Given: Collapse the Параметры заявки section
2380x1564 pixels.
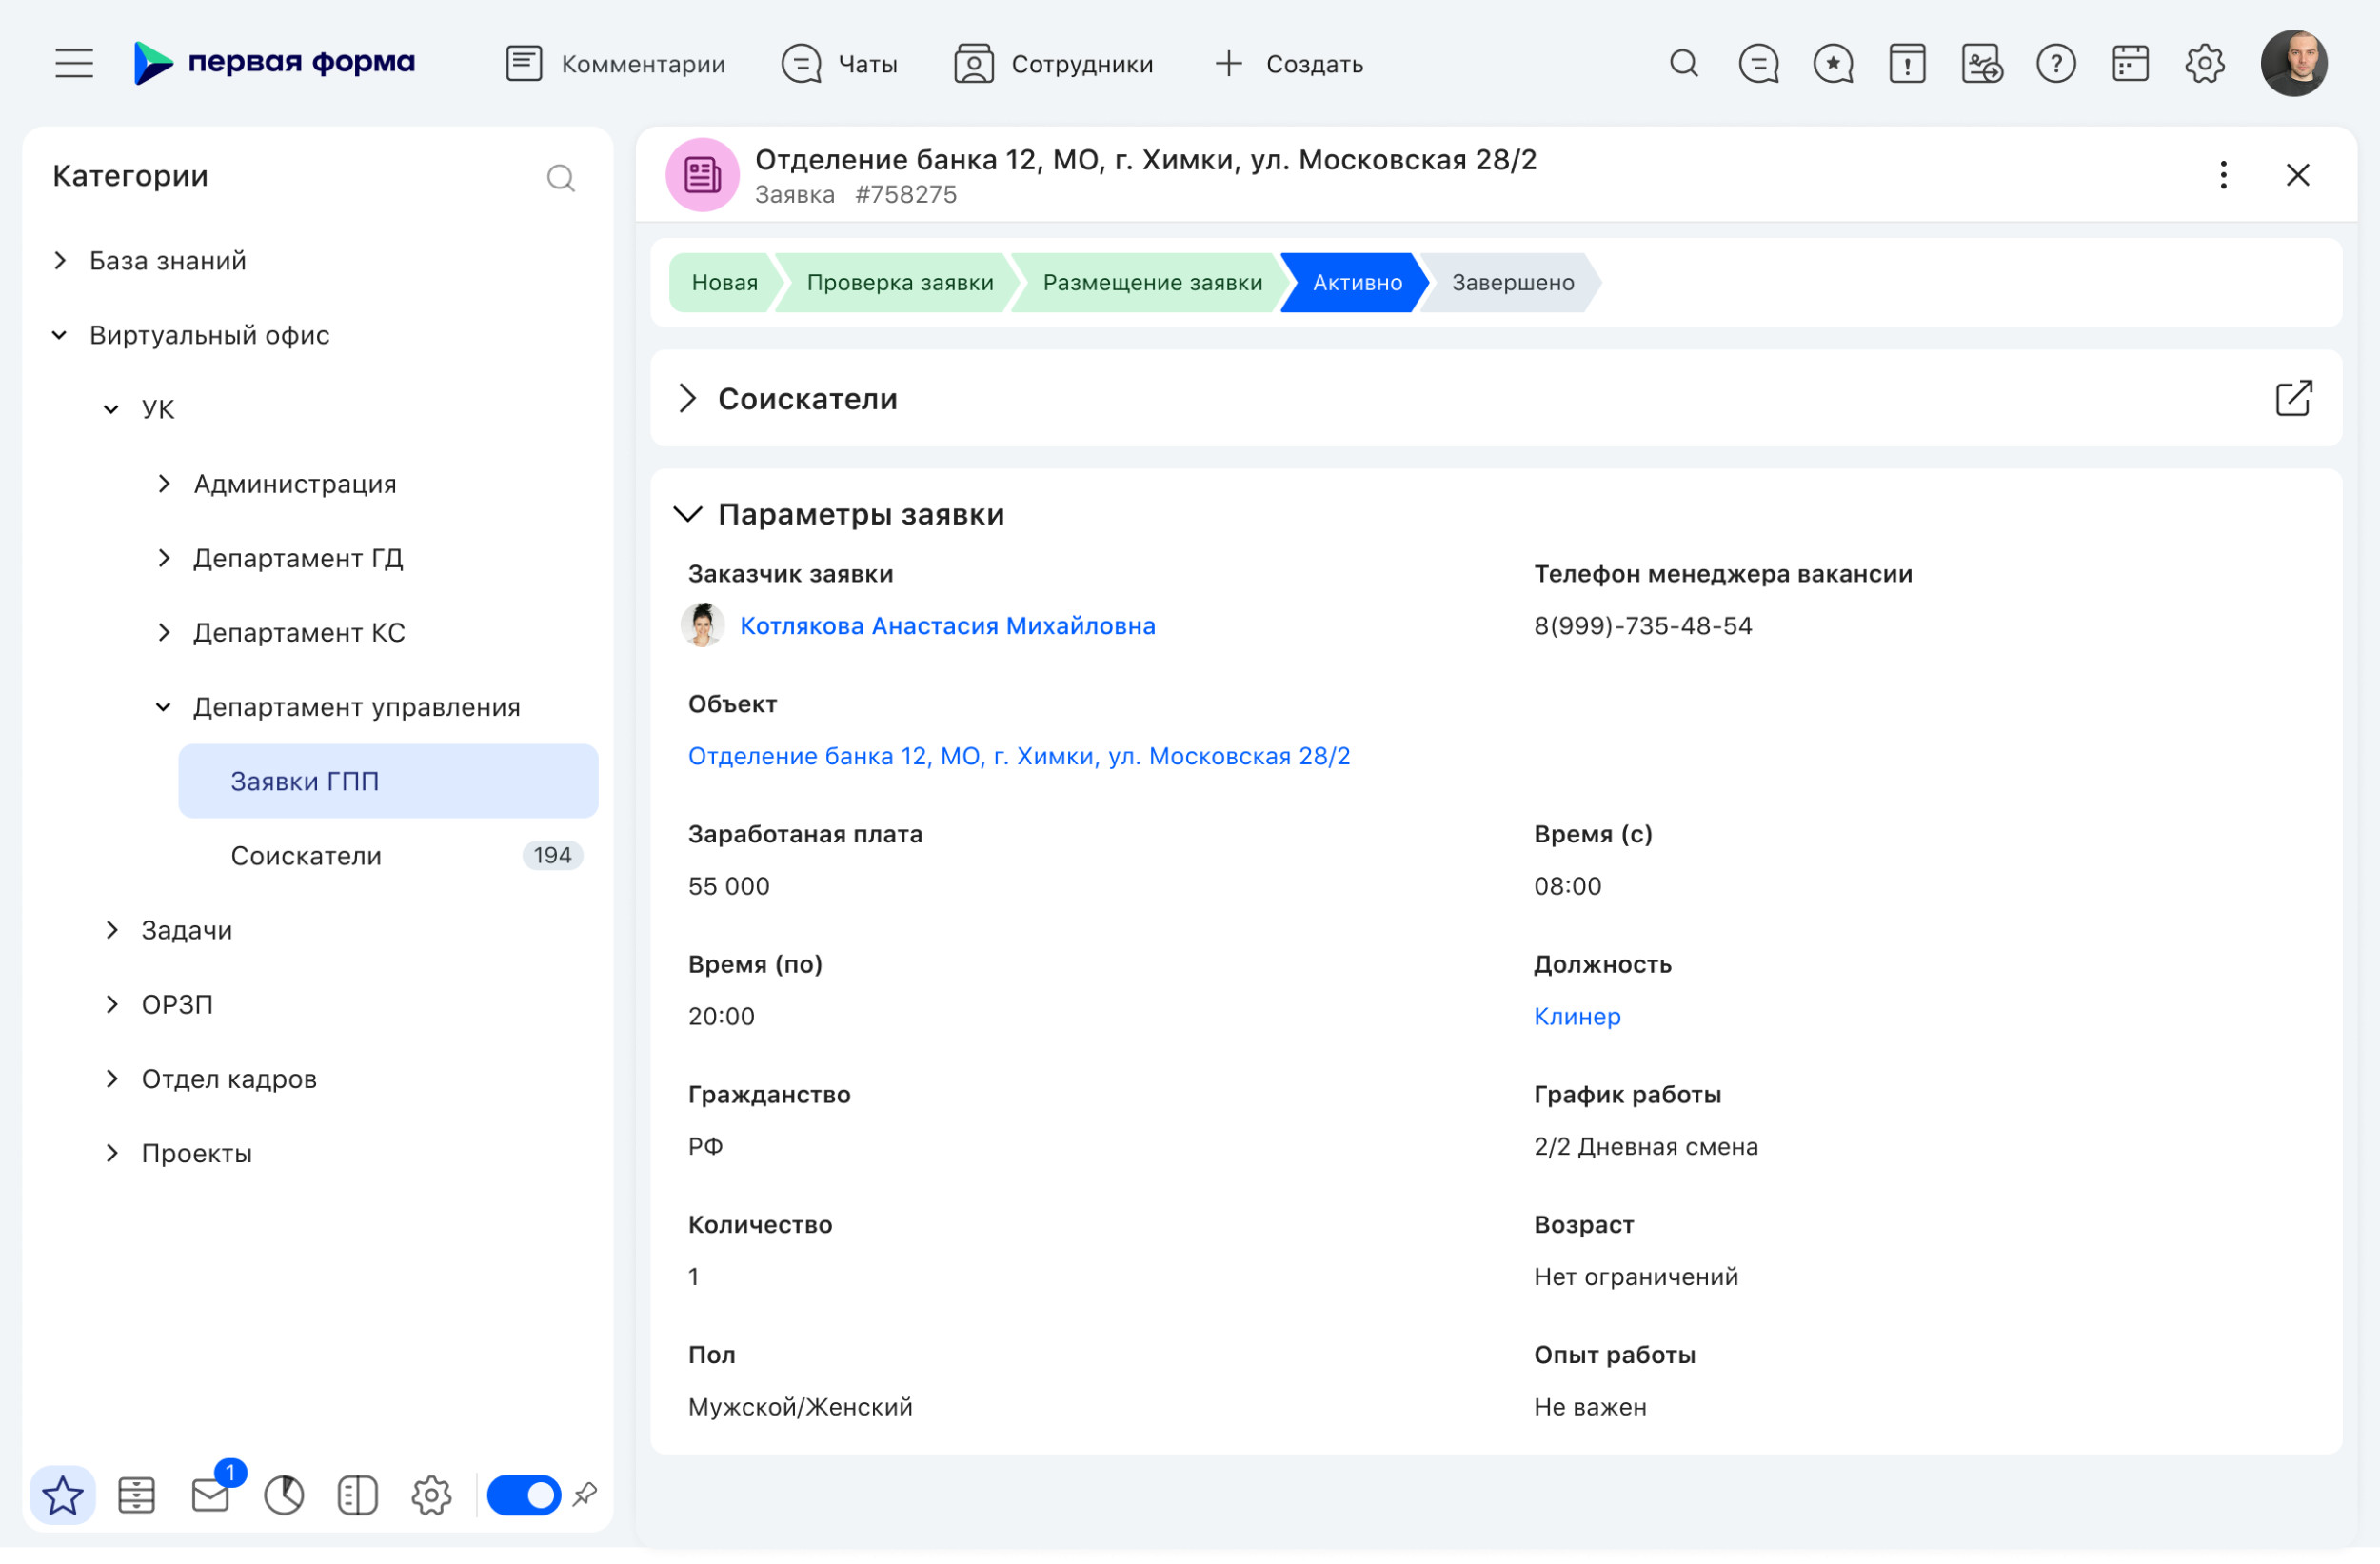Looking at the screenshot, I should 687,515.
